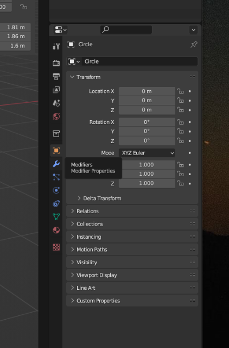Click the 1.6 m dimension field
229x348 pixels.
15,46
